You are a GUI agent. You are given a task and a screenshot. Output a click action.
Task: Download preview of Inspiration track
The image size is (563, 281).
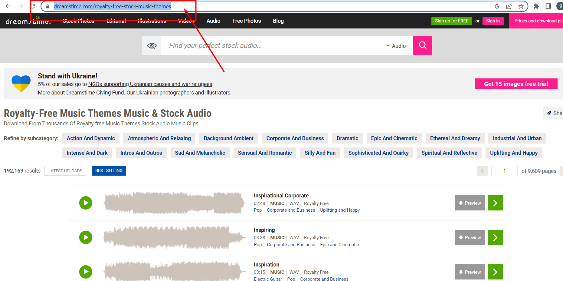[x=470, y=272]
